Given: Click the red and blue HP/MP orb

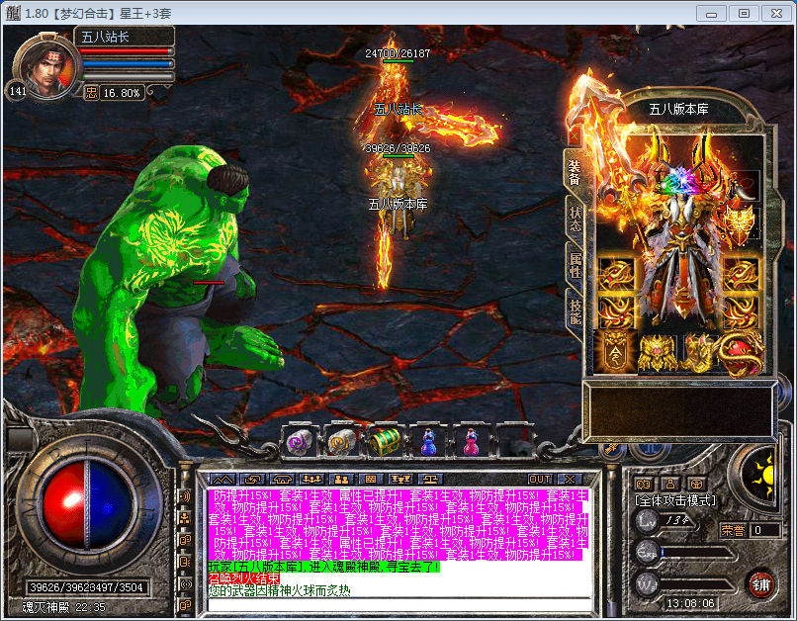Looking at the screenshot, I should (88, 504).
